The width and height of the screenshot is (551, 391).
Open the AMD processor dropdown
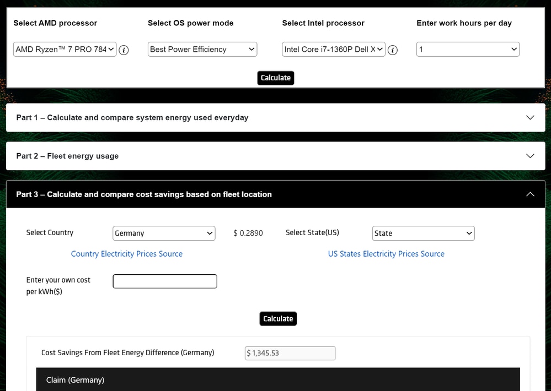tap(65, 49)
